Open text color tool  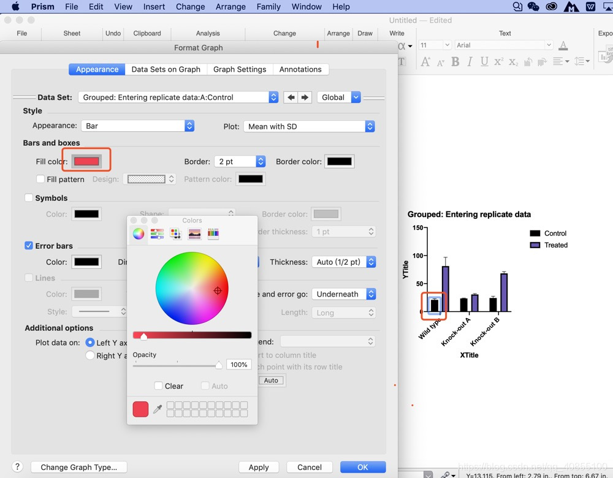coord(563,45)
